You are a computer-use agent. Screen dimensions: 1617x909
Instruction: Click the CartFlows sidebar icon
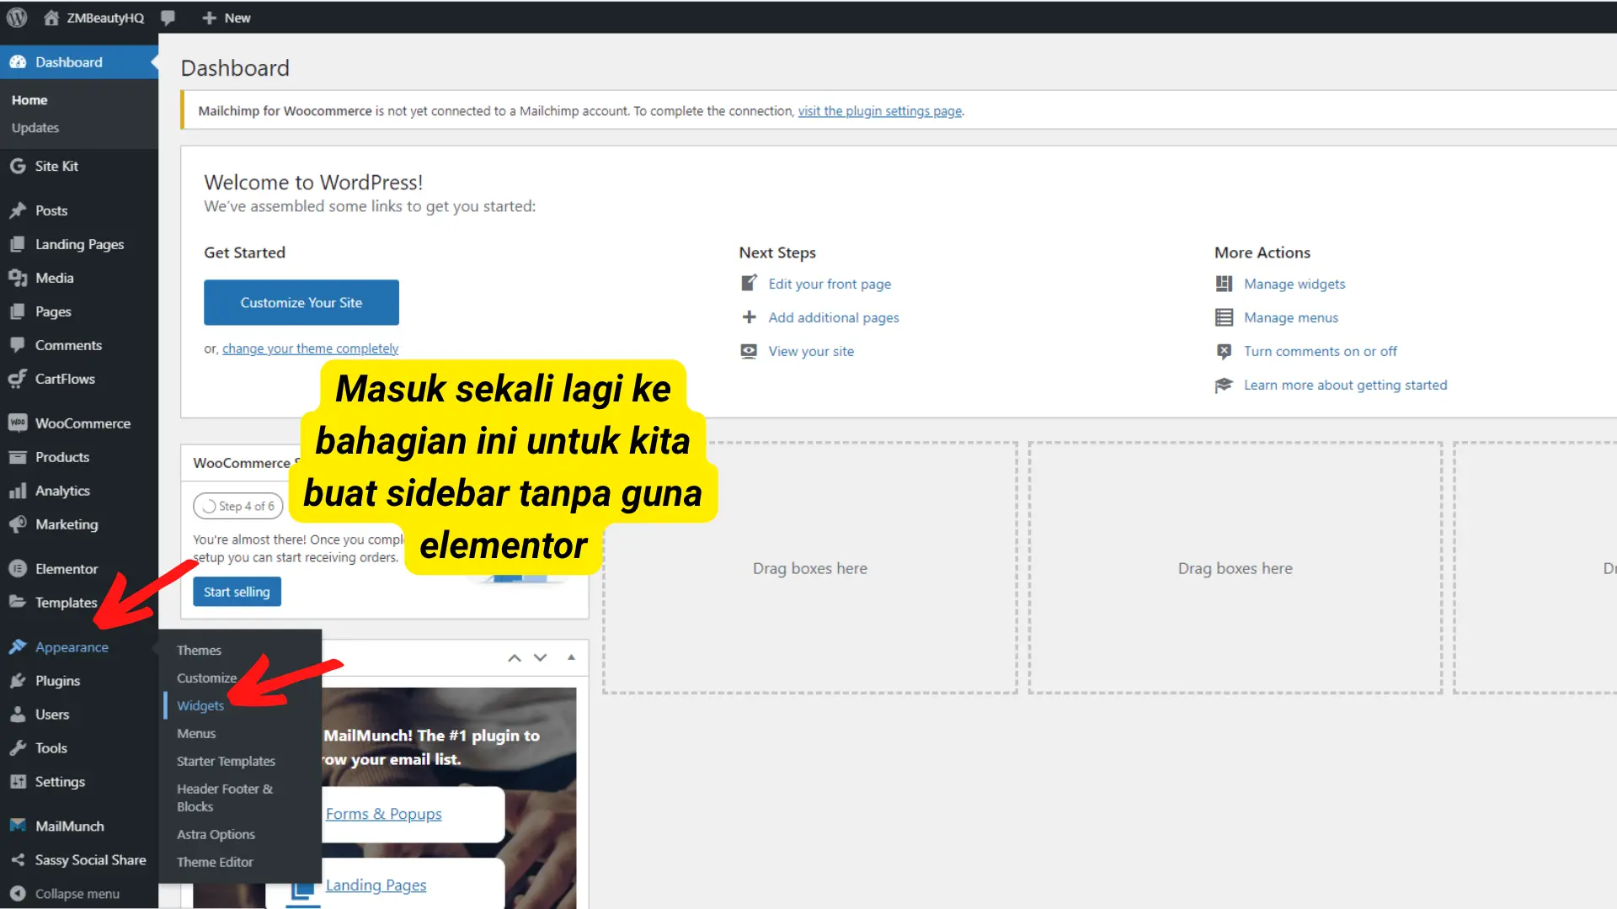18,379
